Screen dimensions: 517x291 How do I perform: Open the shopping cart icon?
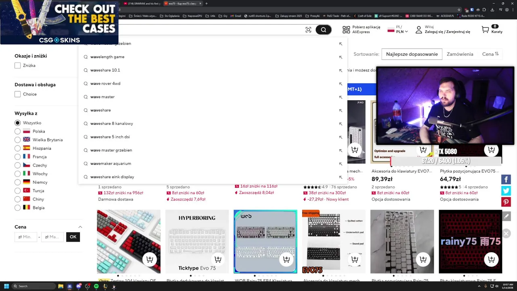click(x=485, y=30)
